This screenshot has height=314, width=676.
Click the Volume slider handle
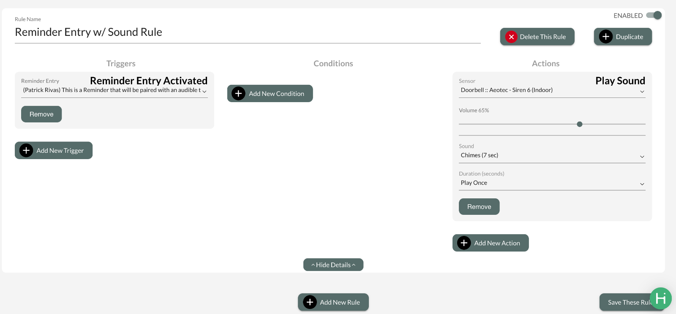click(580, 124)
